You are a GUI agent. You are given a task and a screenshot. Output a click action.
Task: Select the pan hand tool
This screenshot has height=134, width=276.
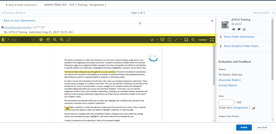(48, 40)
